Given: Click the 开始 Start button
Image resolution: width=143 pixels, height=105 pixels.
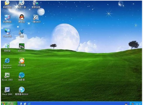Looking at the screenshot, I should [x=9, y=104].
